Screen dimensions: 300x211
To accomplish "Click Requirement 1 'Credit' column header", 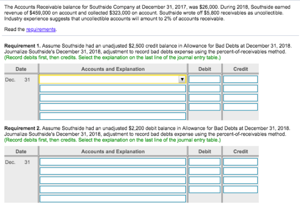I will coord(241,69).
